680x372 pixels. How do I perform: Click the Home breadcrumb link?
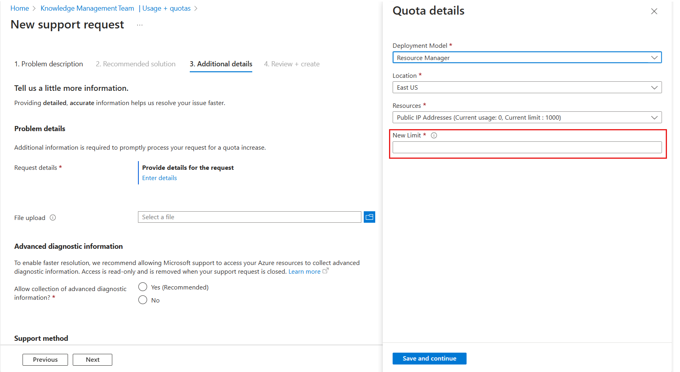20,8
